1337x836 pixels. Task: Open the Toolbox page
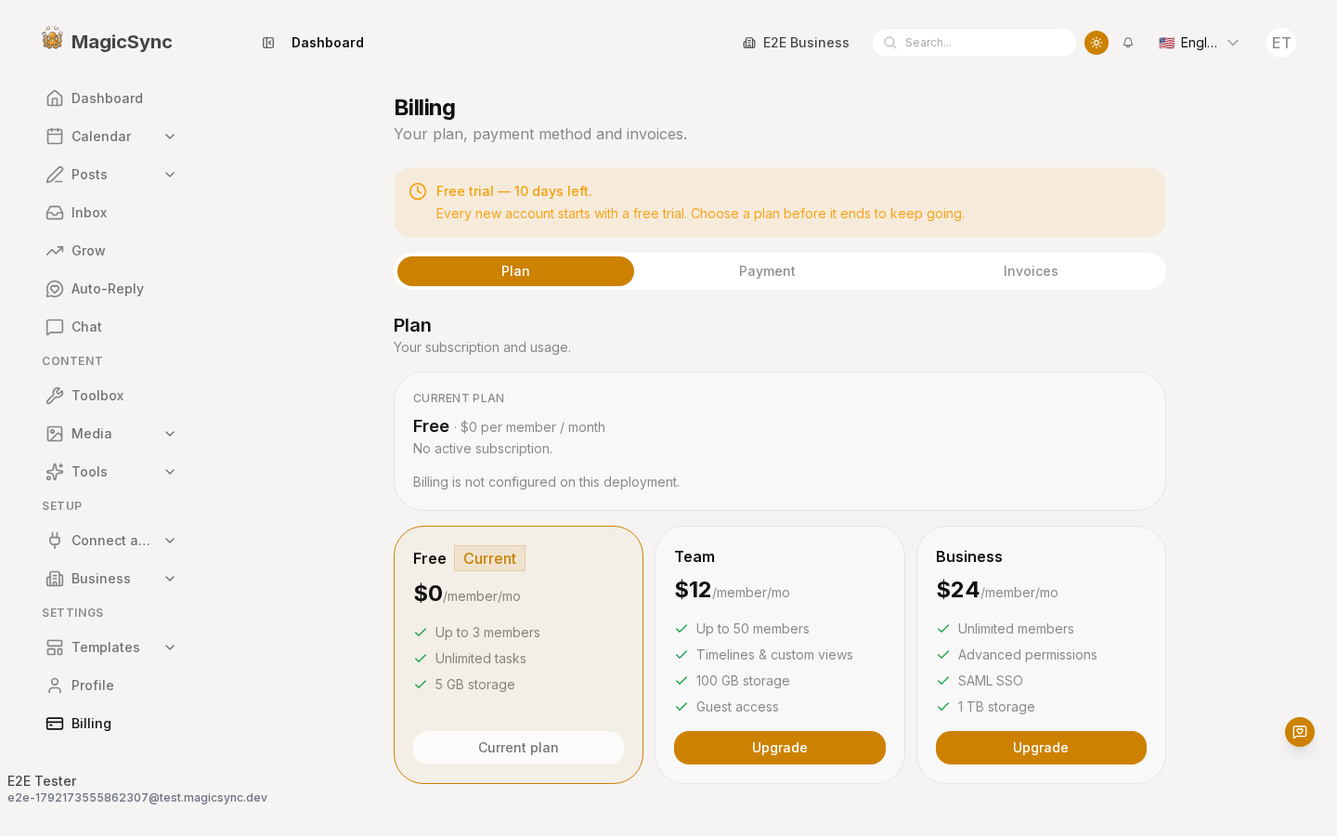click(x=111, y=396)
